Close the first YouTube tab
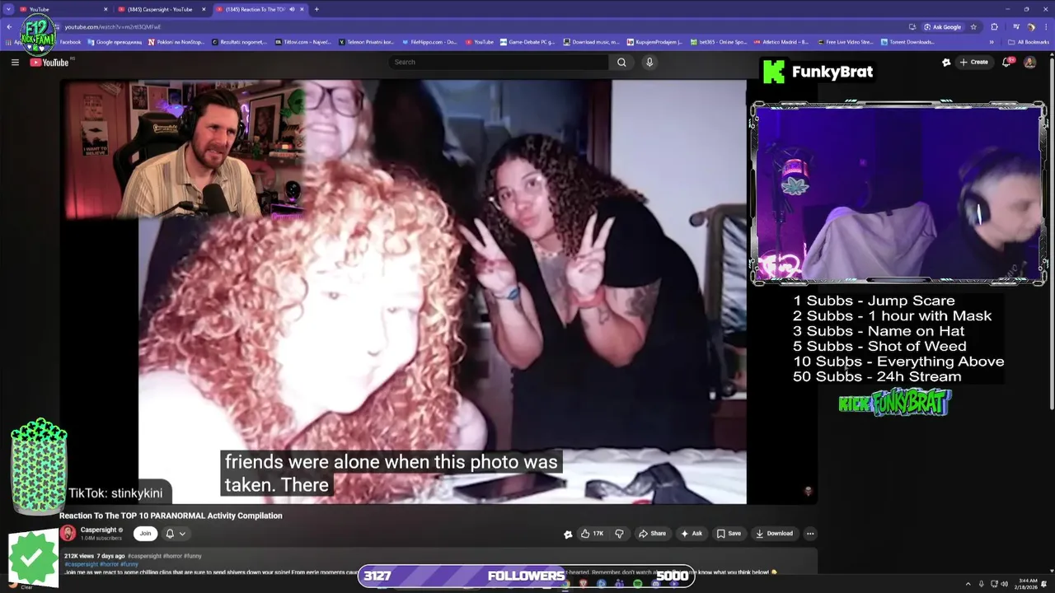This screenshot has width=1055, height=593. (105, 9)
